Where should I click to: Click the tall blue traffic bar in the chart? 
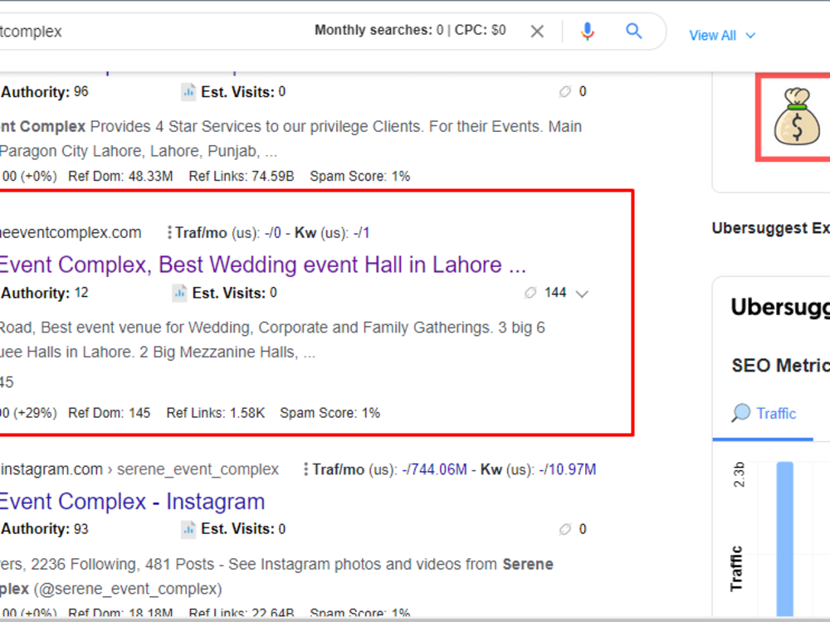(x=785, y=538)
